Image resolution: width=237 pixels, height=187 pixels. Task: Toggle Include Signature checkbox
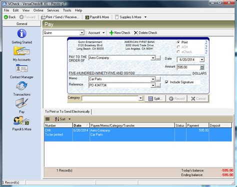coord(166,82)
